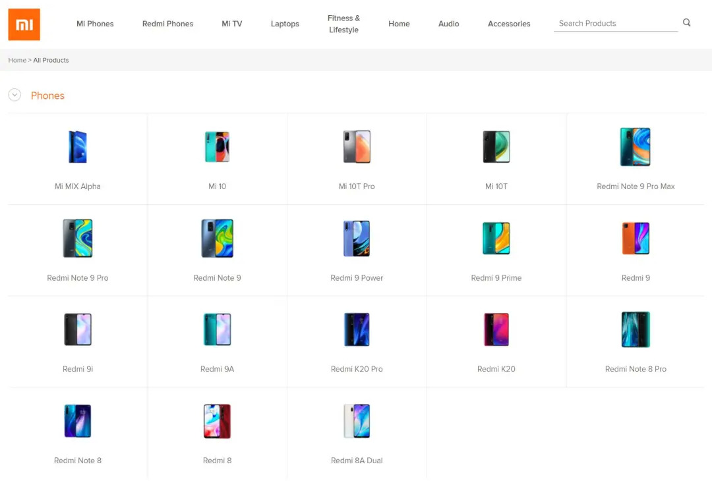Image resolution: width=712 pixels, height=481 pixels.
Task: Open the Redmi 9A phone image
Action: (x=217, y=329)
